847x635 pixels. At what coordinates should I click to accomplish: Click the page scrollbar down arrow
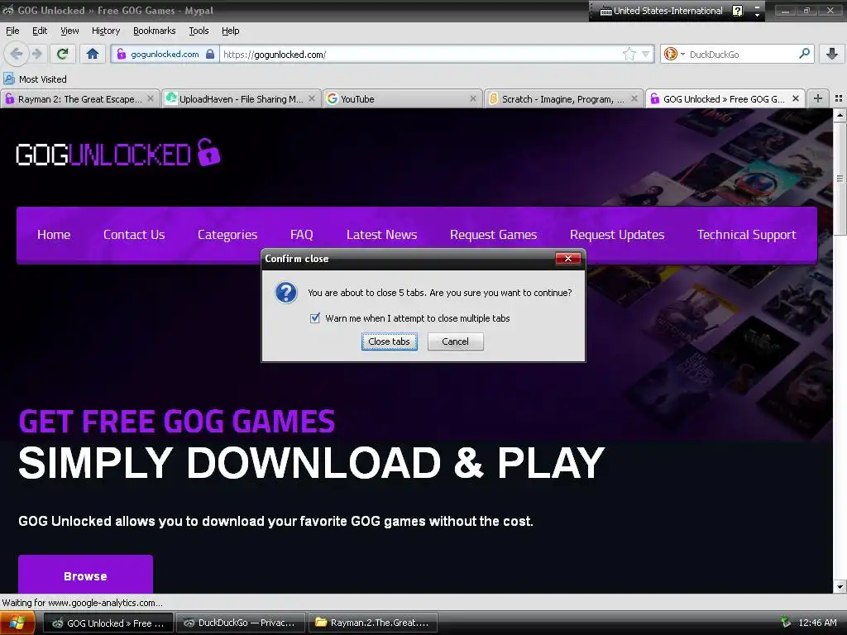(x=840, y=587)
